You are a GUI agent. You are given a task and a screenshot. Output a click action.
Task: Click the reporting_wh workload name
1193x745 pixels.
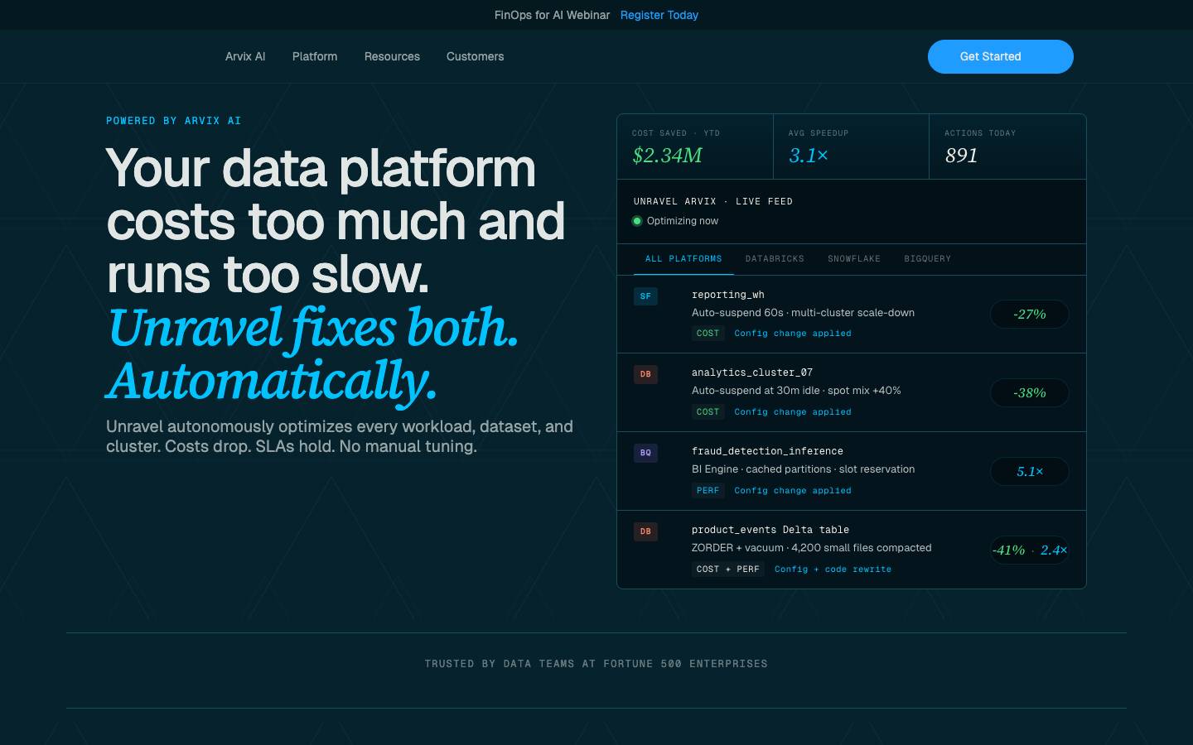pos(728,295)
